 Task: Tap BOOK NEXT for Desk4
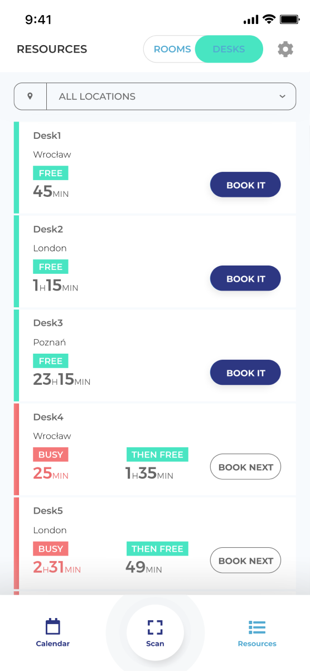(x=245, y=467)
